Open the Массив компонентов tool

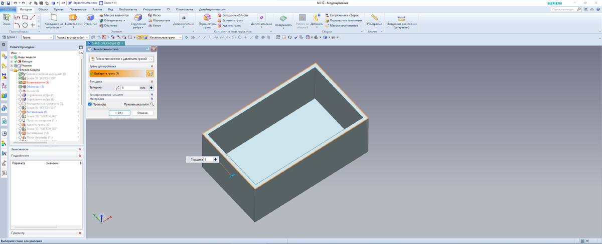(341, 25)
